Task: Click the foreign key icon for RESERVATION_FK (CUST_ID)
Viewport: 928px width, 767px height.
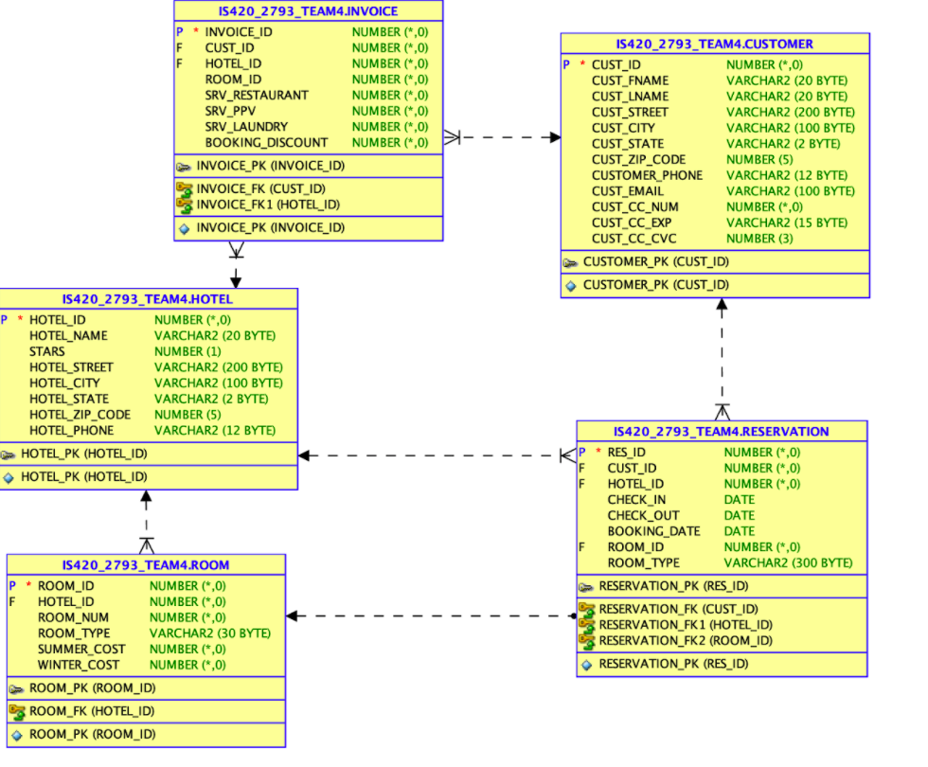Action: [x=586, y=610]
